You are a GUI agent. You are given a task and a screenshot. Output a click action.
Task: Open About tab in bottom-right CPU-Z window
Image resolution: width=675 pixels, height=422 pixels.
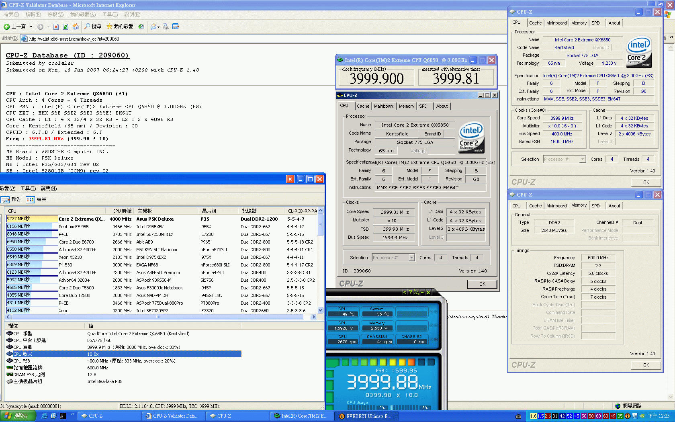(614, 206)
